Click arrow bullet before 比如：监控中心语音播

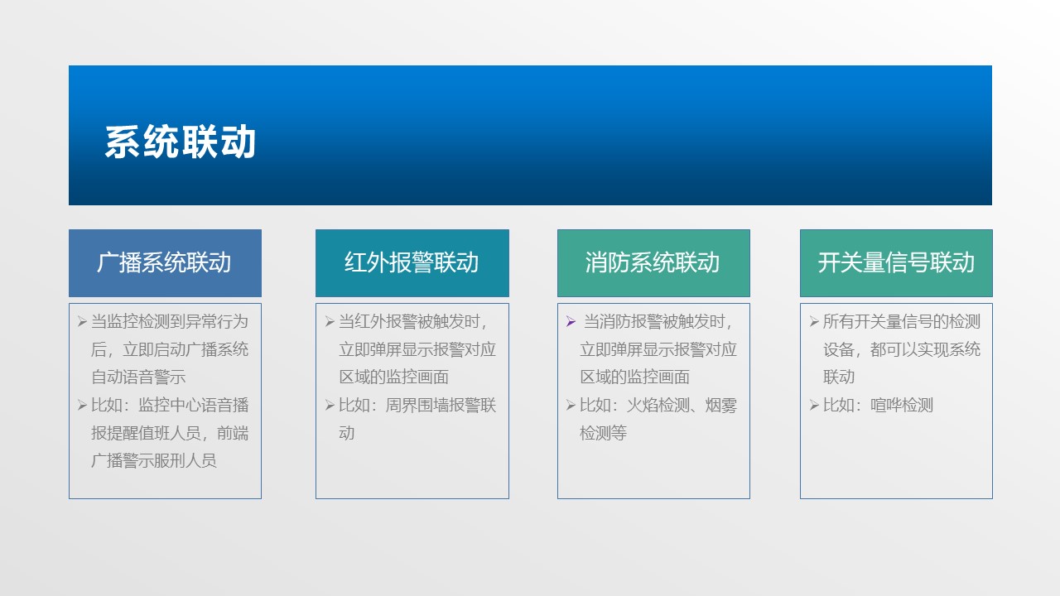tap(82, 406)
